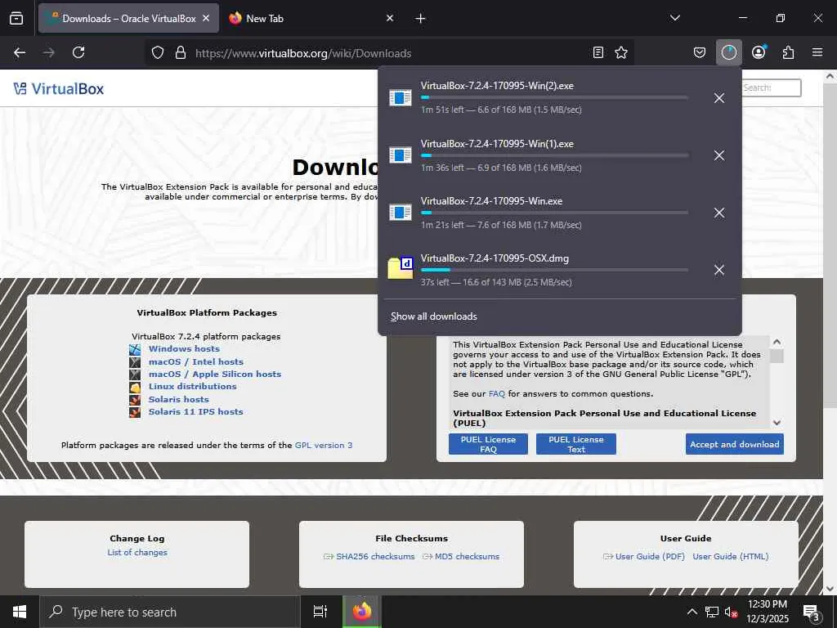
Task: Click the Win(2).exe file icon
Action: (x=401, y=98)
